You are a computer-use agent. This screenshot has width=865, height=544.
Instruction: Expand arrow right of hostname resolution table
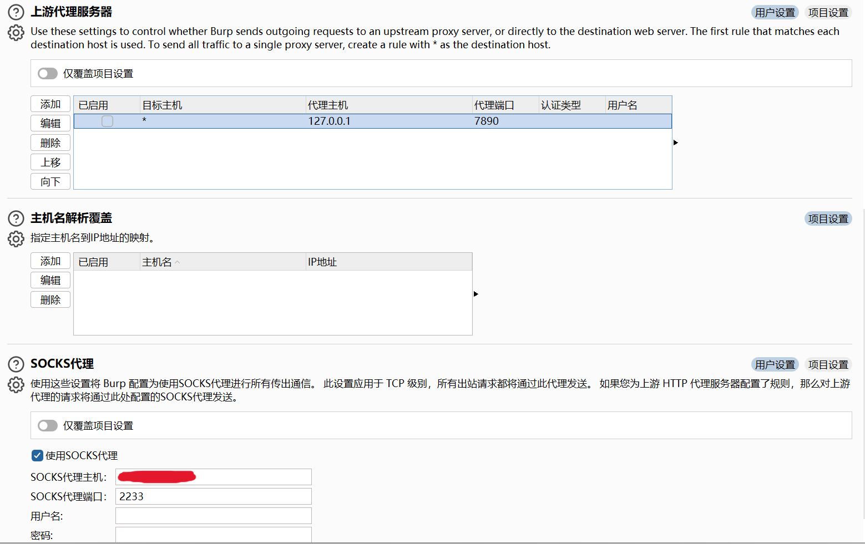(476, 294)
